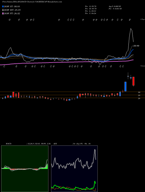Click the tall blue candlestick near the right edge
Screen dimensions: 145x192
pyautogui.click(x=125, y=86)
